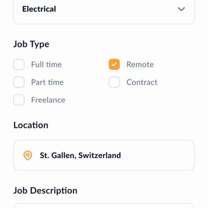208x208 pixels.
Task: Click the chevron arrow beside Electrical
Action: (x=181, y=9)
